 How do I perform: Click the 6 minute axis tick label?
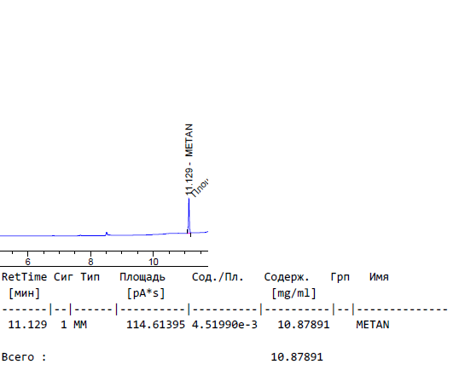click(x=27, y=262)
